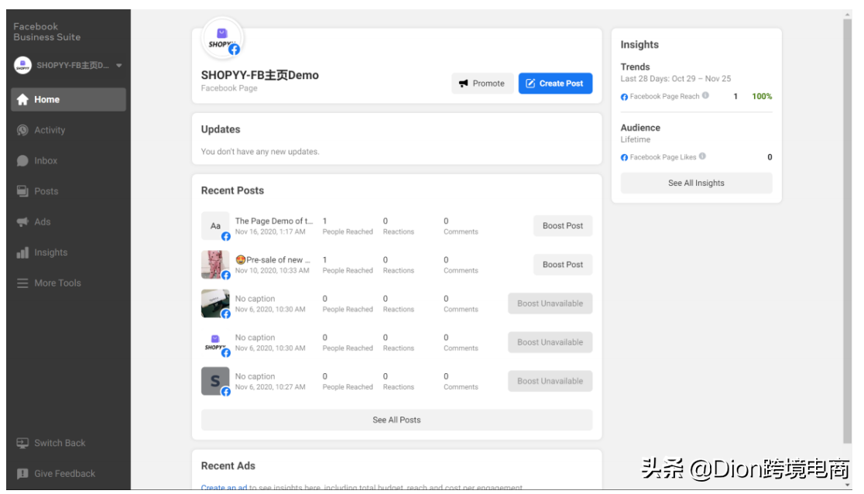
Task: Click the Ads megaphone icon in sidebar
Action: (x=22, y=221)
